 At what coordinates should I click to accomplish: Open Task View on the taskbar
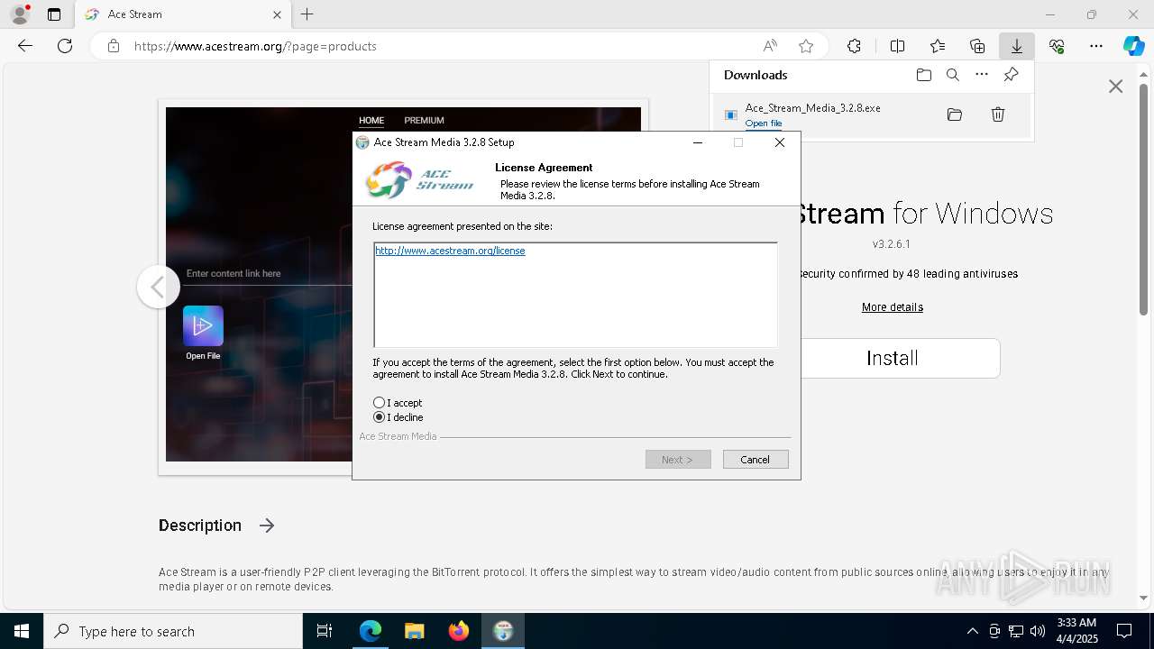click(325, 631)
